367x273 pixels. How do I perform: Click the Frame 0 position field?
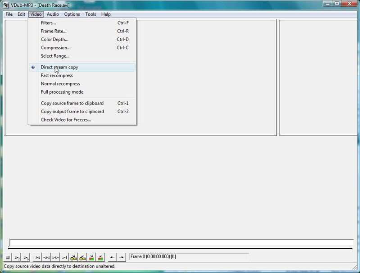(189, 257)
